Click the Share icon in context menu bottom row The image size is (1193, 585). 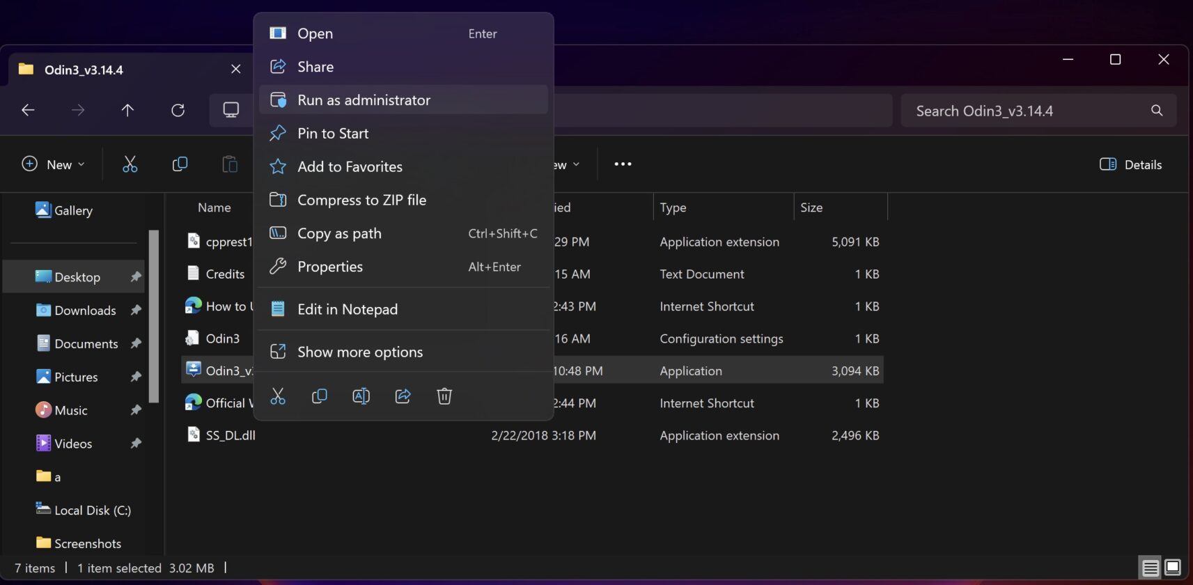pos(403,396)
